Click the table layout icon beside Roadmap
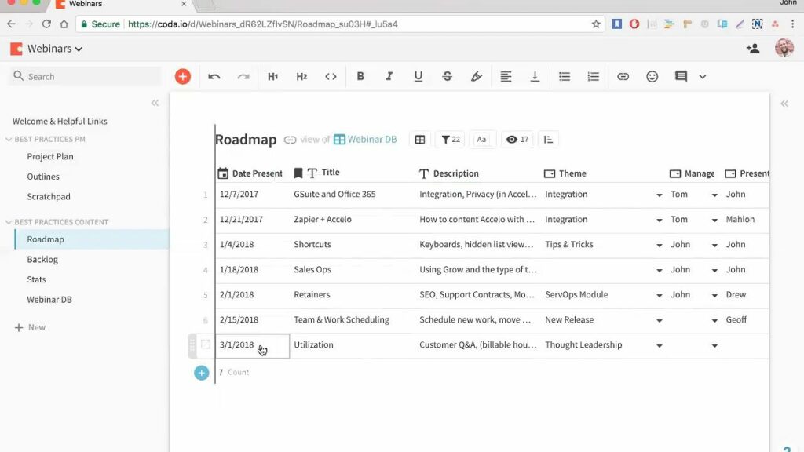Image resolution: width=804 pixels, height=452 pixels. 420,140
